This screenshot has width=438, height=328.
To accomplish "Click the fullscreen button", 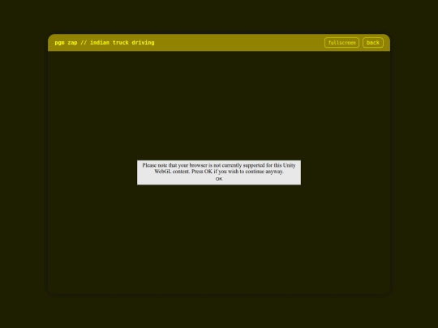I will tap(341, 43).
